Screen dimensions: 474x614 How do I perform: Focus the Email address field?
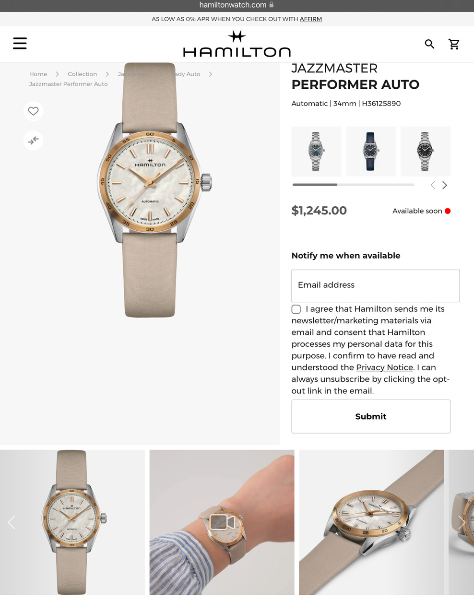coord(376,286)
